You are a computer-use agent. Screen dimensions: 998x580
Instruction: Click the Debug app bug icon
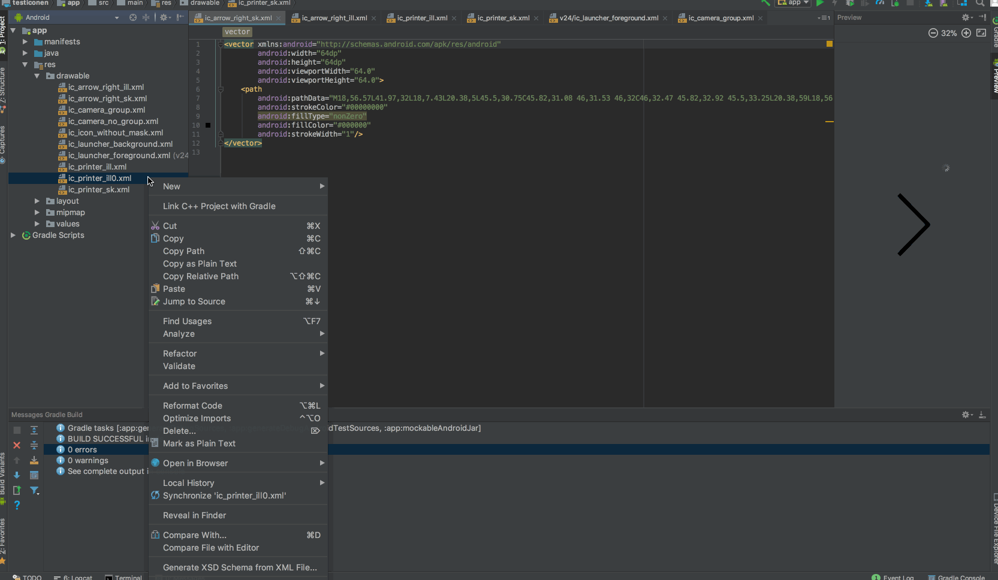point(850,3)
